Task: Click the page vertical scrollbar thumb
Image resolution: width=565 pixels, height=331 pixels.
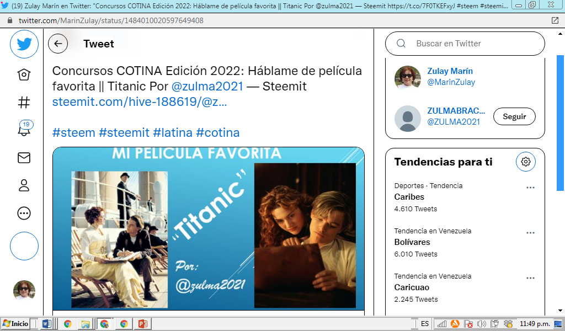Action: tap(560, 123)
